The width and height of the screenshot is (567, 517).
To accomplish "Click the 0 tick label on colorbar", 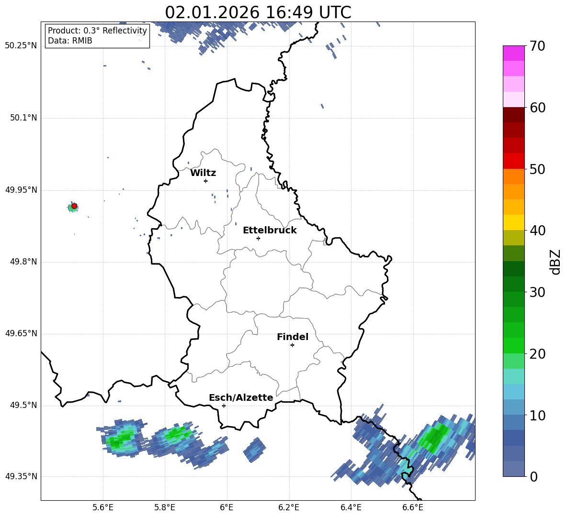I will (x=533, y=476).
